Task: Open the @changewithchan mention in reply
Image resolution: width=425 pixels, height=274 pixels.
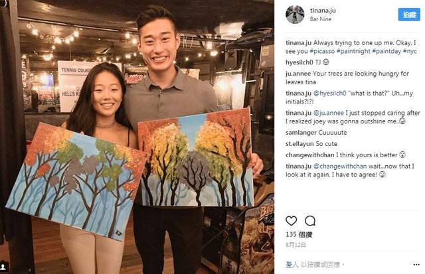Action: click(x=340, y=167)
